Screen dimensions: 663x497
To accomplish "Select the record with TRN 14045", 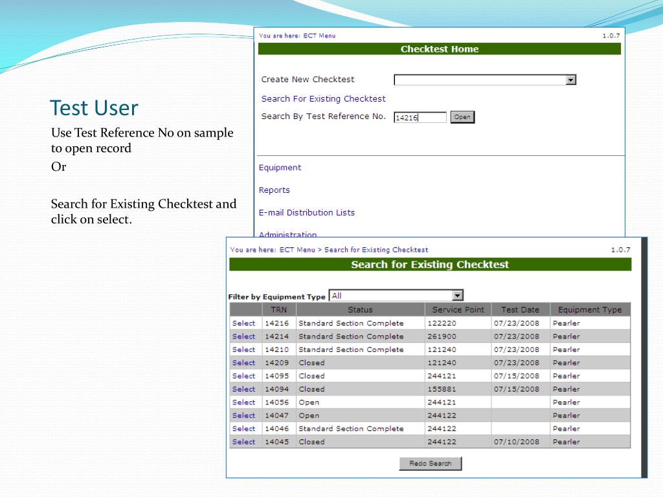I will pyautogui.click(x=243, y=441).
